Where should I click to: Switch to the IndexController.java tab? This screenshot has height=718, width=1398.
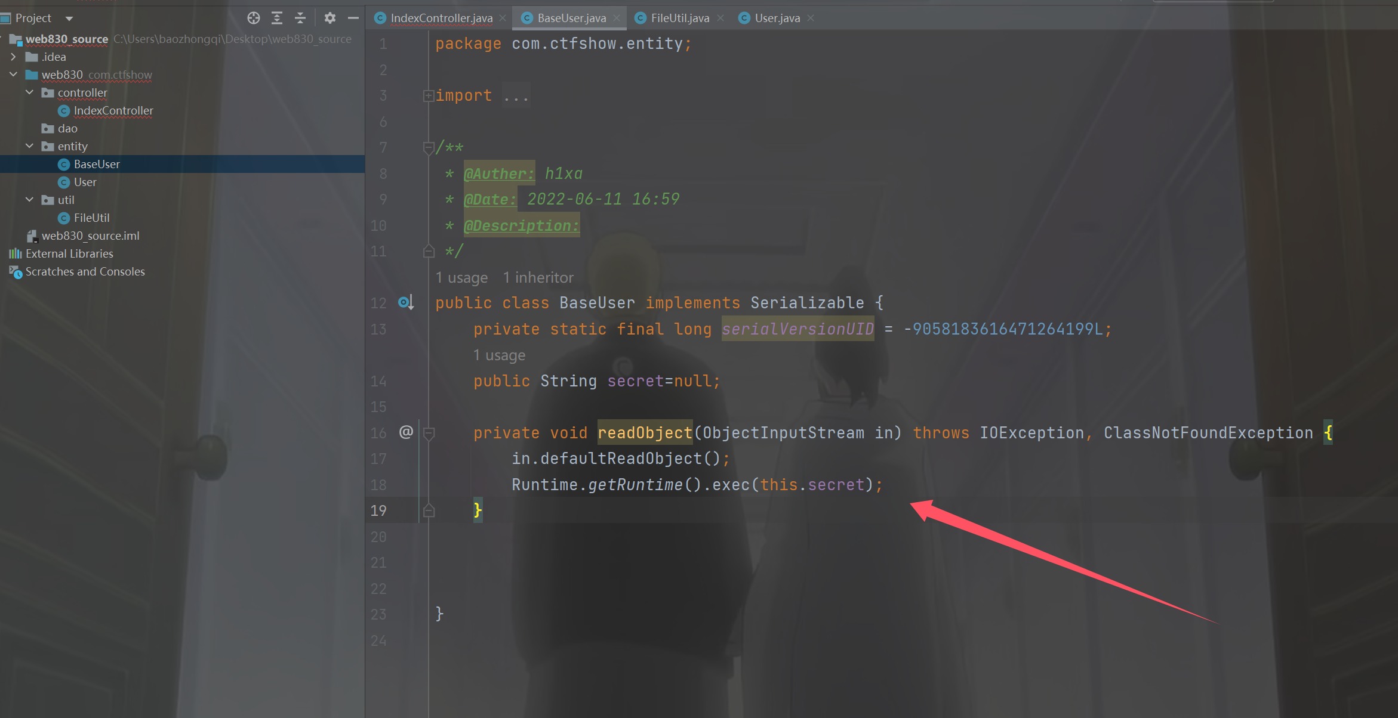441,18
